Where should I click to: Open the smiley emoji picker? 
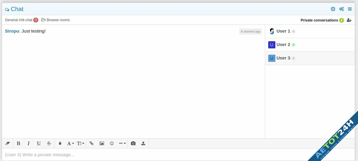[x=112, y=143]
